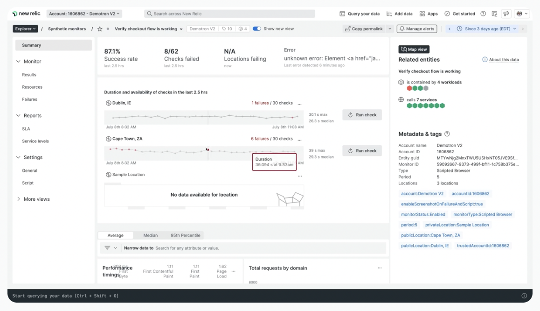Image resolution: width=540 pixels, height=311 pixels.
Task: Run check for Dublin, IE
Action: (x=362, y=115)
